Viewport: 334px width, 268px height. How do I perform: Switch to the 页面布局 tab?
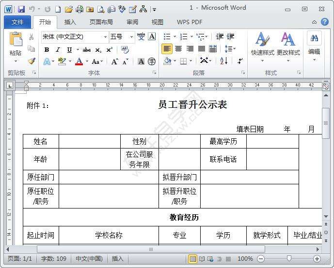point(101,22)
